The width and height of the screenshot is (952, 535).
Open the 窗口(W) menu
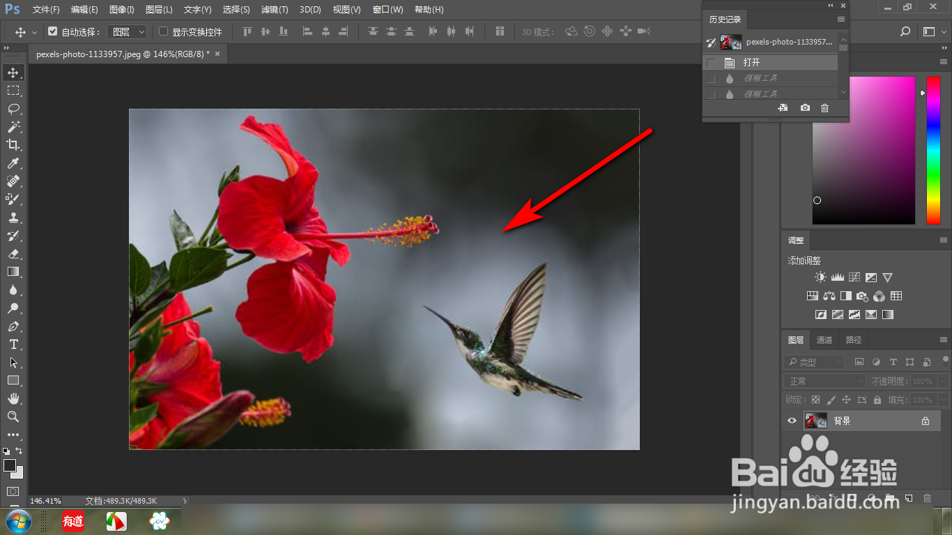tap(388, 10)
